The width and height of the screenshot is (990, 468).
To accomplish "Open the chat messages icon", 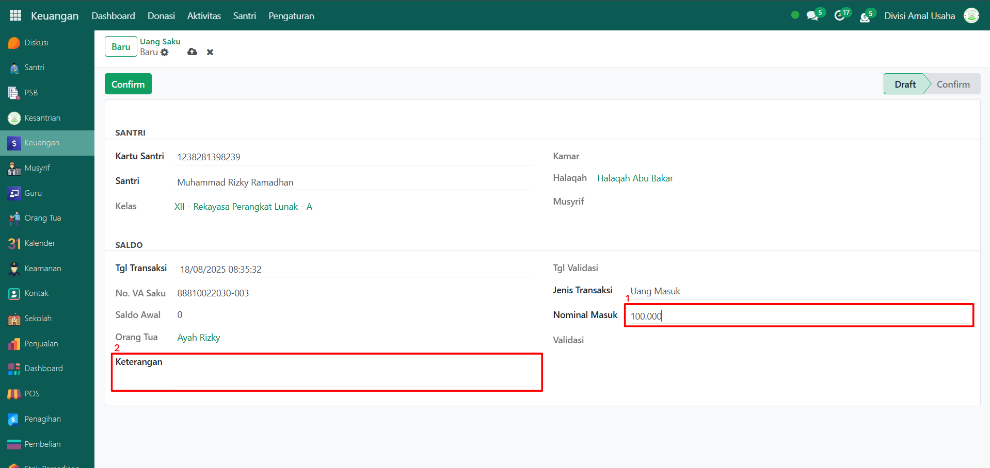I will 812,16.
